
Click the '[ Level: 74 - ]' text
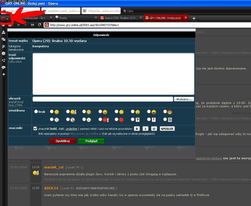74,167
